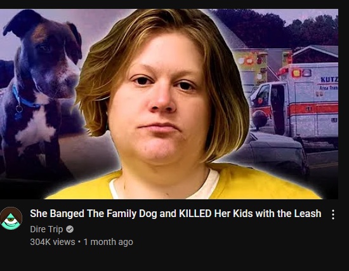Screen dimensions: 349x271
Task: Click the verified checkmark badge
Action: coord(70,229)
